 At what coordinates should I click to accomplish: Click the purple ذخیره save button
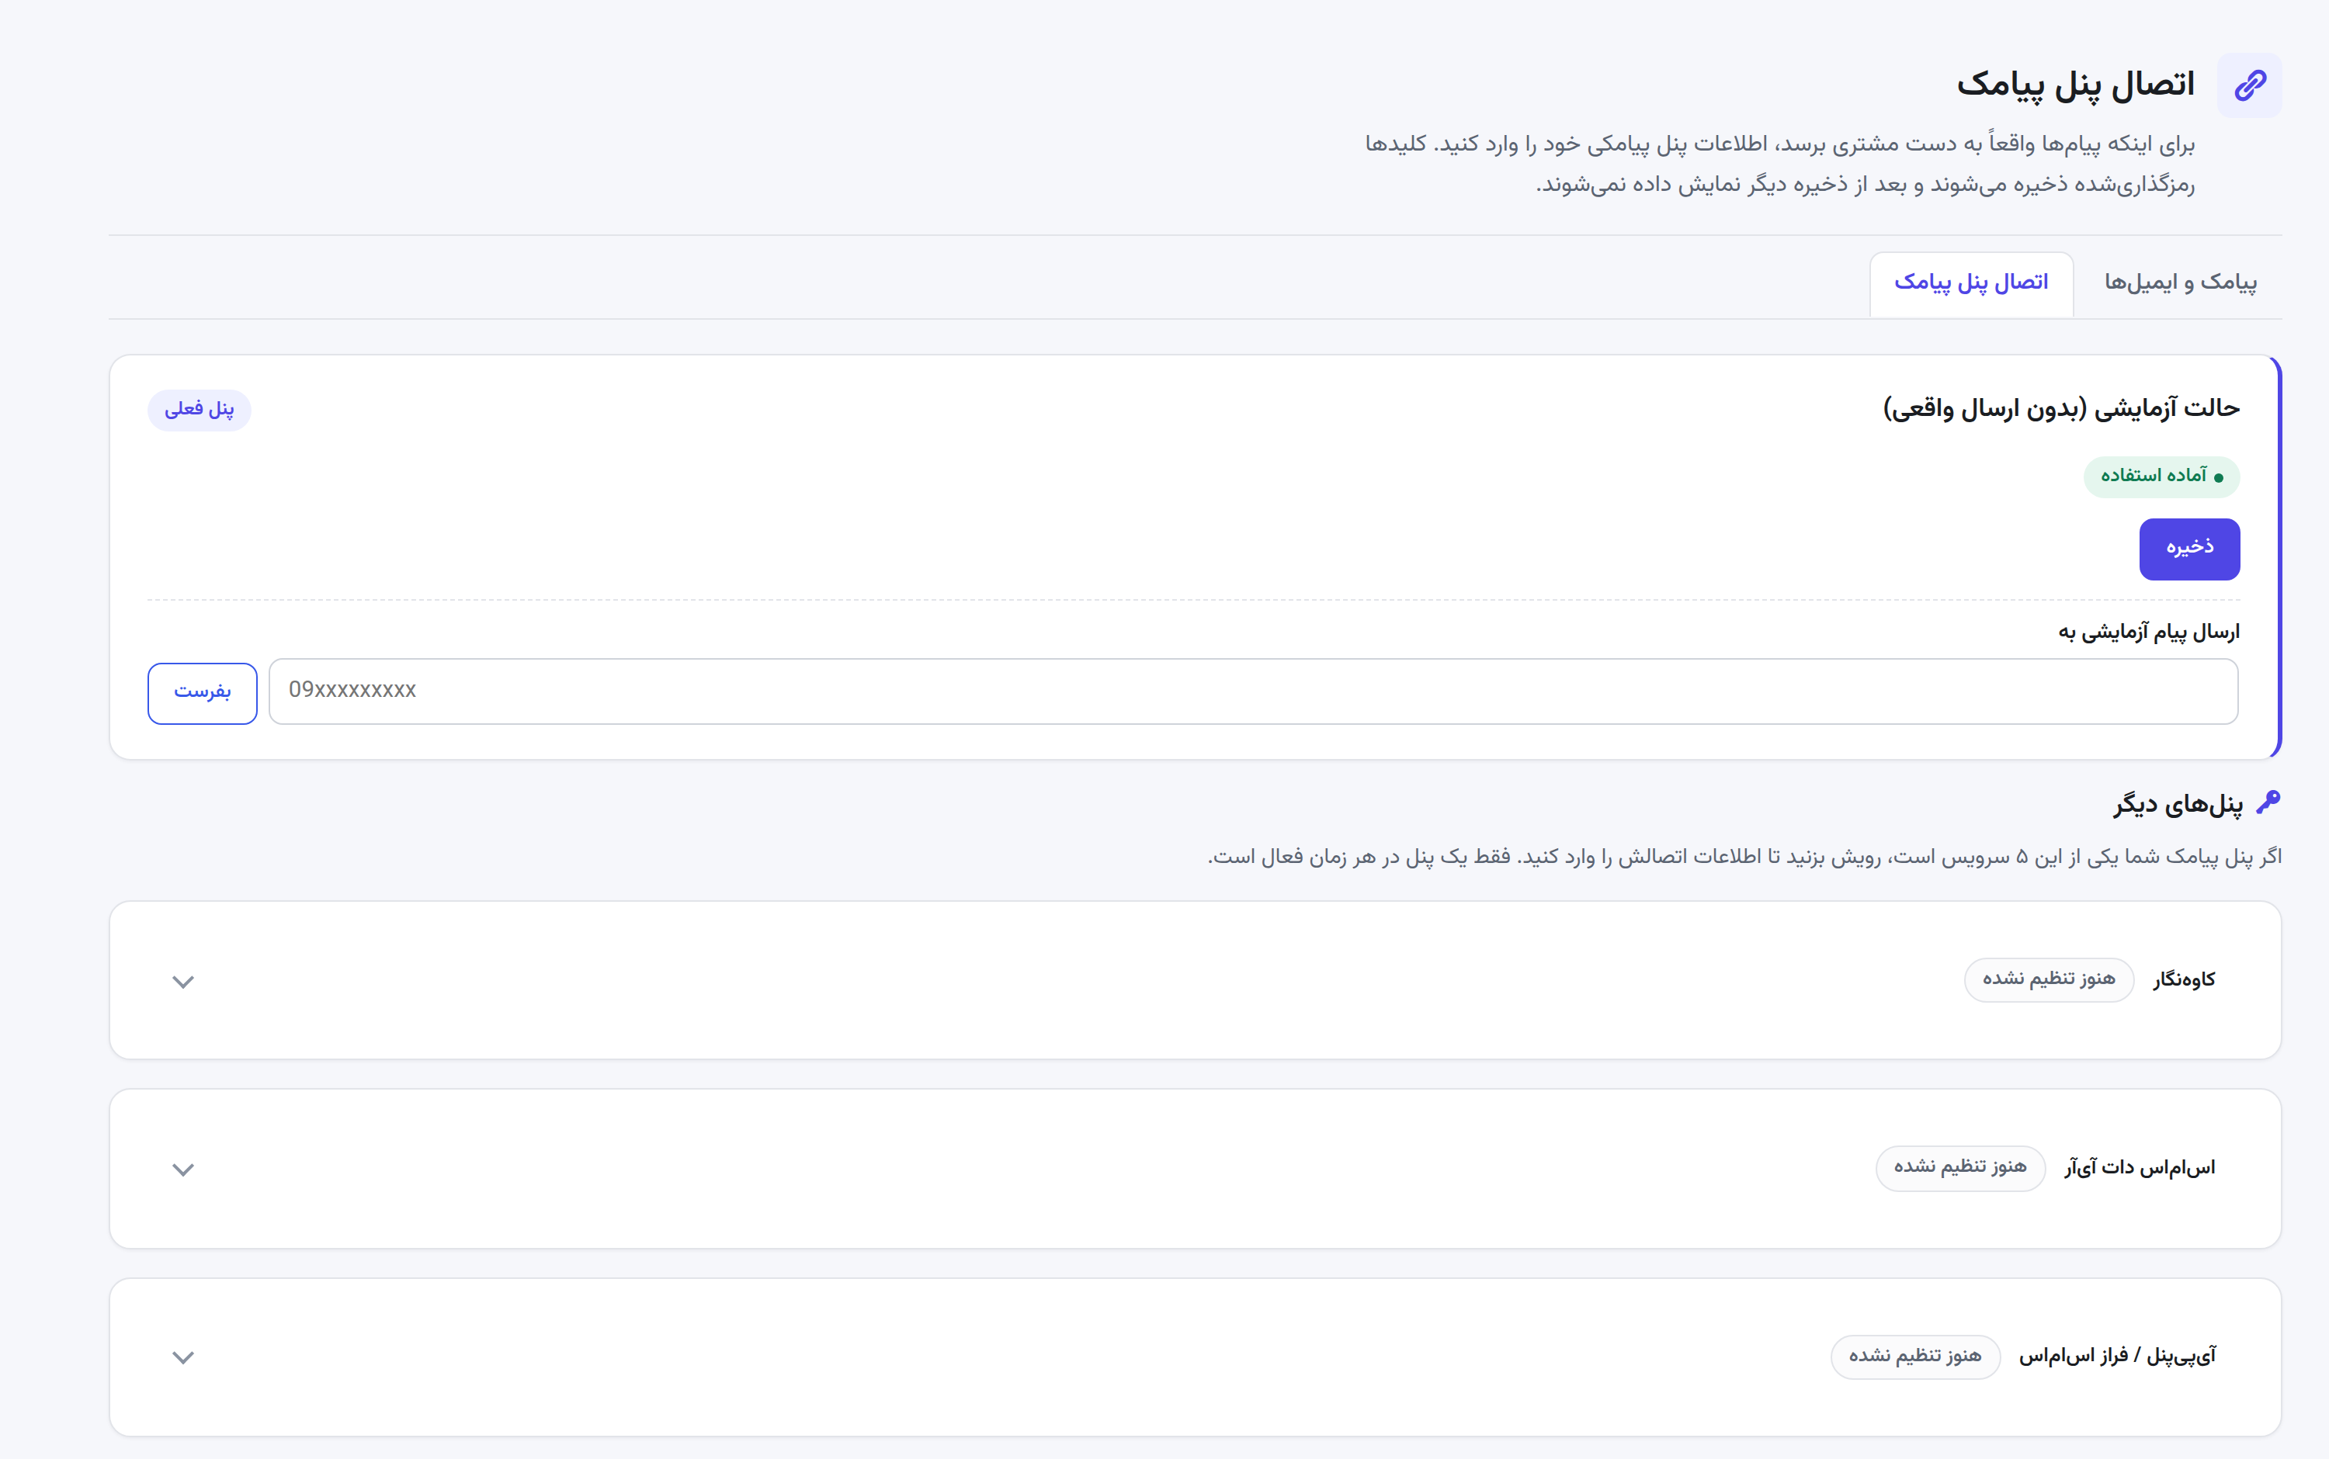coord(2189,549)
